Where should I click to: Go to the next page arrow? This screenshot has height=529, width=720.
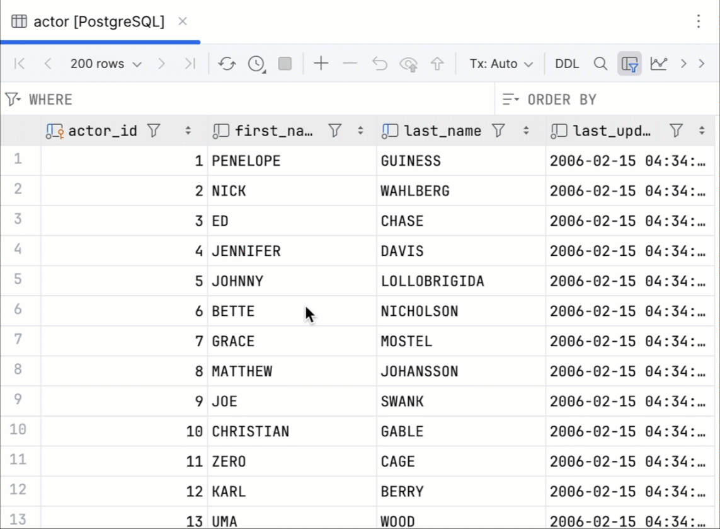(162, 64)
